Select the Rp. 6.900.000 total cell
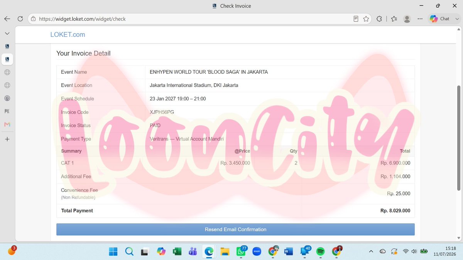Viewport: 463px width, 260px height. coord(395,163)
